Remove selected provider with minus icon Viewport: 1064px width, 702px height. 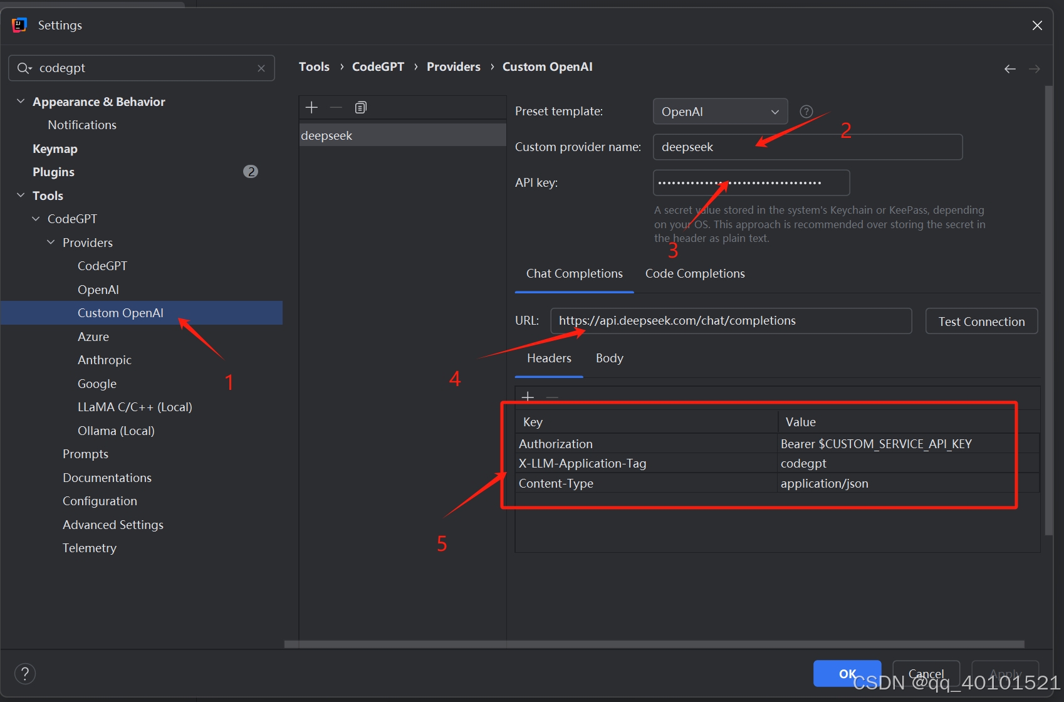click(x=336, y=108)
